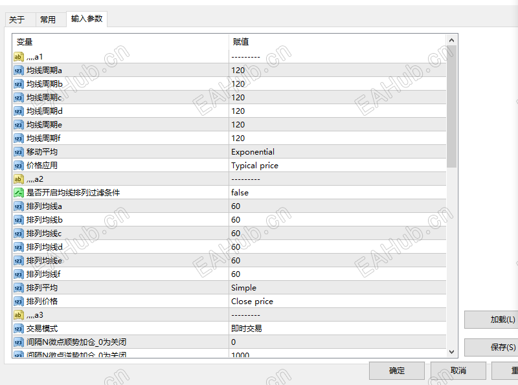Viewport: 518px width, 385px height.
Task: Click the 123 icon beside 均线周期a
Action: pyautogui.click(x=17, y=70)
